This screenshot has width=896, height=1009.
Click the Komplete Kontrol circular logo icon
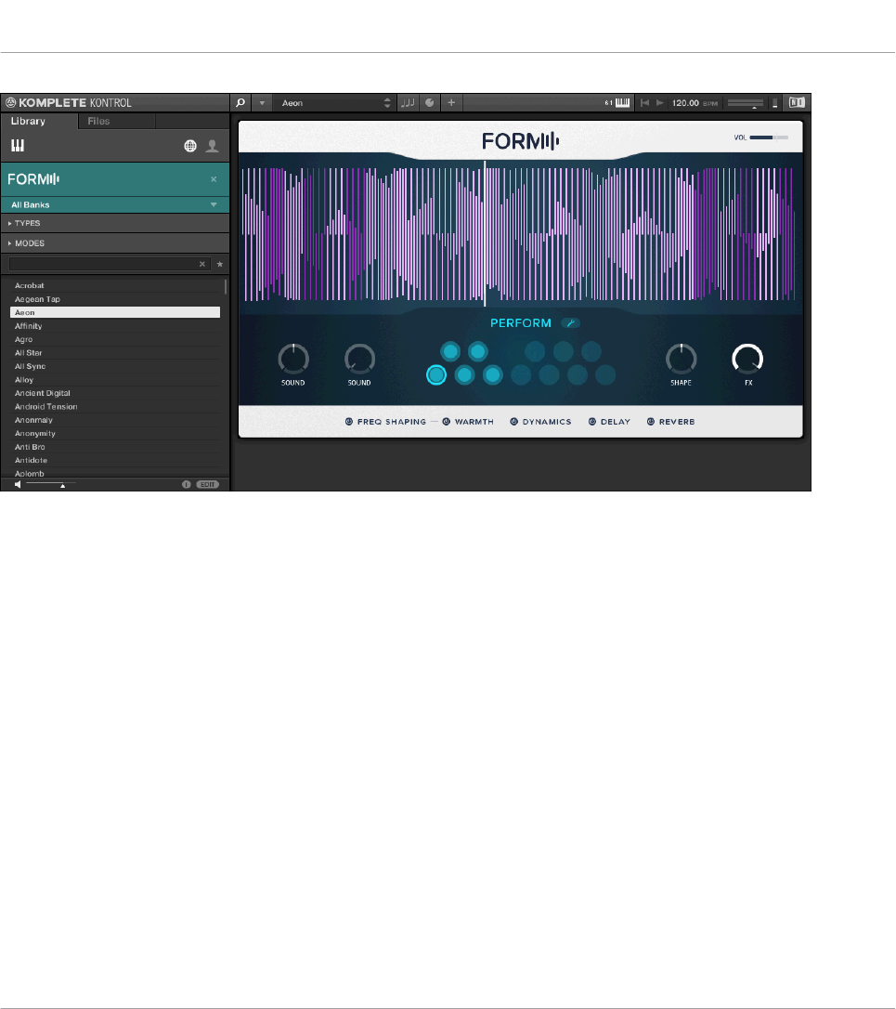[x=10, y=103]
